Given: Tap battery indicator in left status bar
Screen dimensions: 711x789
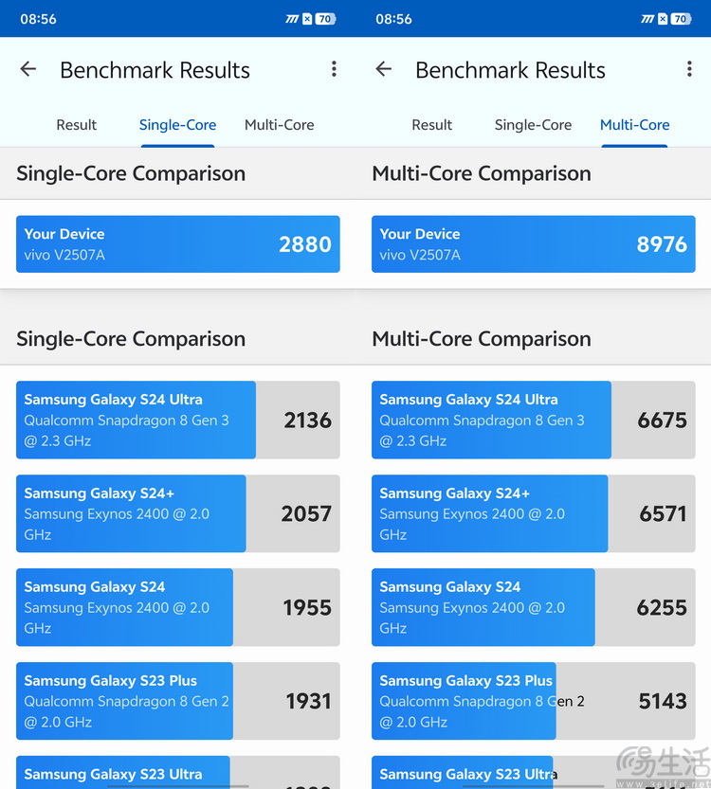Looking at the screenshot, I should pos(325,19).
